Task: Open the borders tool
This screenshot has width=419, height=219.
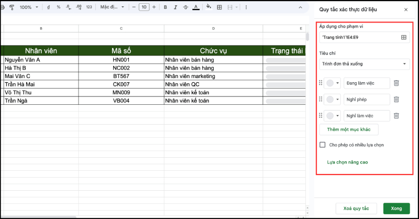Action: [219, 7]
